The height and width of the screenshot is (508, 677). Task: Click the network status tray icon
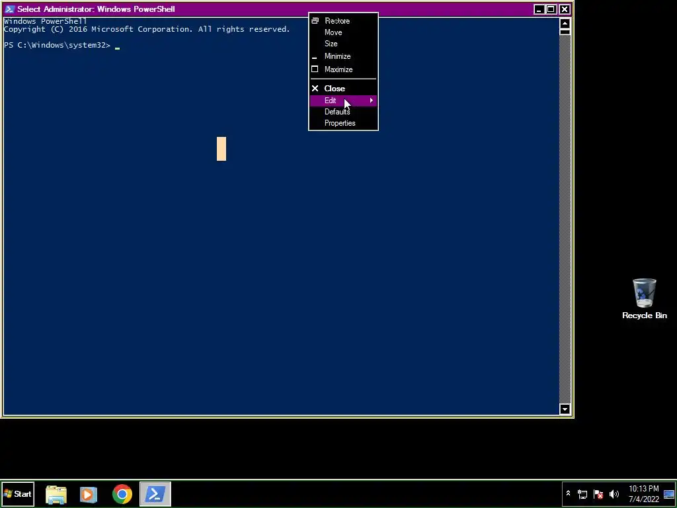click(x=582, y=493)
